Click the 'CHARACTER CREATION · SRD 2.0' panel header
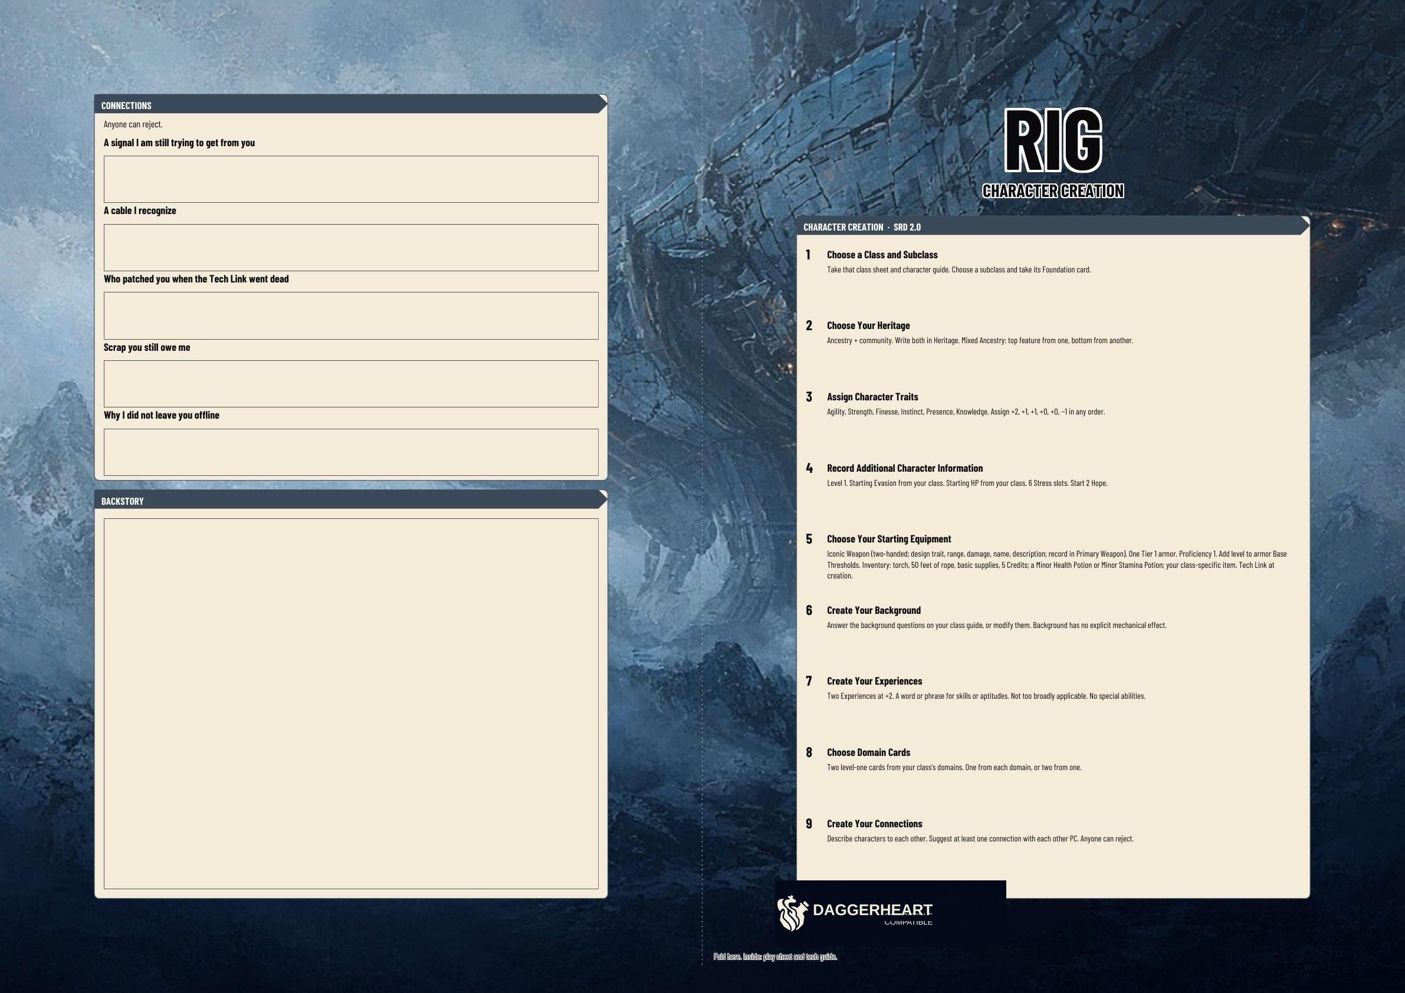 pyautogui.click(x=1052, y=226)
